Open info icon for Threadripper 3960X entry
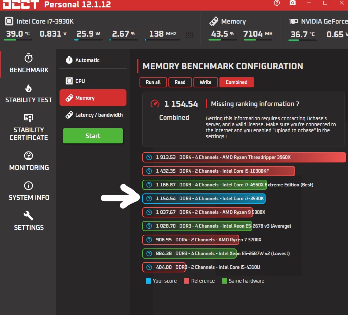 pos(149,157)
